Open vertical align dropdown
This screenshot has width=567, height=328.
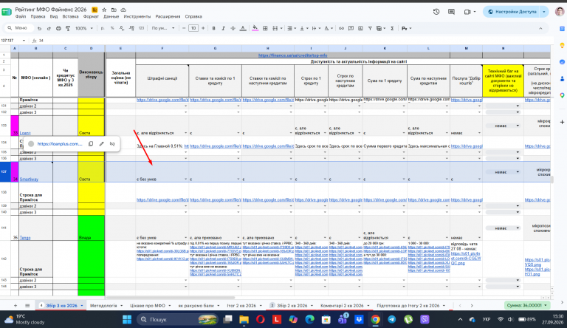[x=303, y=28]
